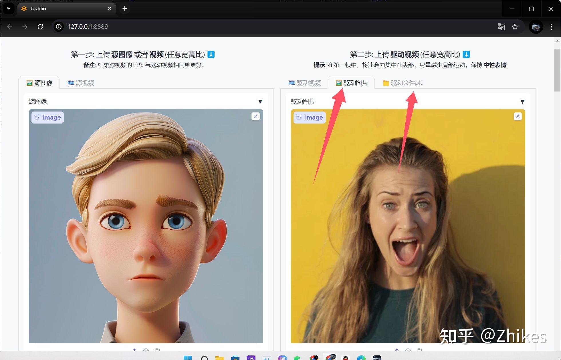
Task: Switch to the 源视频 tab
Action: pyautogui.click(x=81, y=83)
